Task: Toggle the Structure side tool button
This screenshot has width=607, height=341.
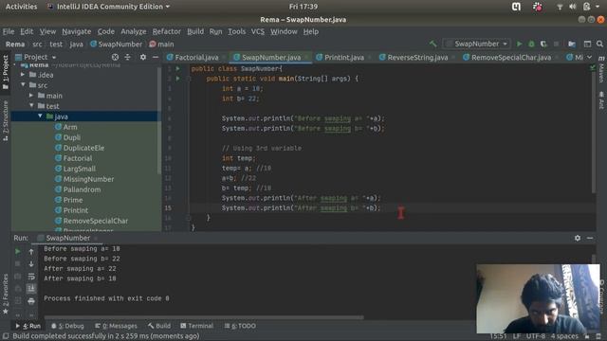Action: pos(6,120)
